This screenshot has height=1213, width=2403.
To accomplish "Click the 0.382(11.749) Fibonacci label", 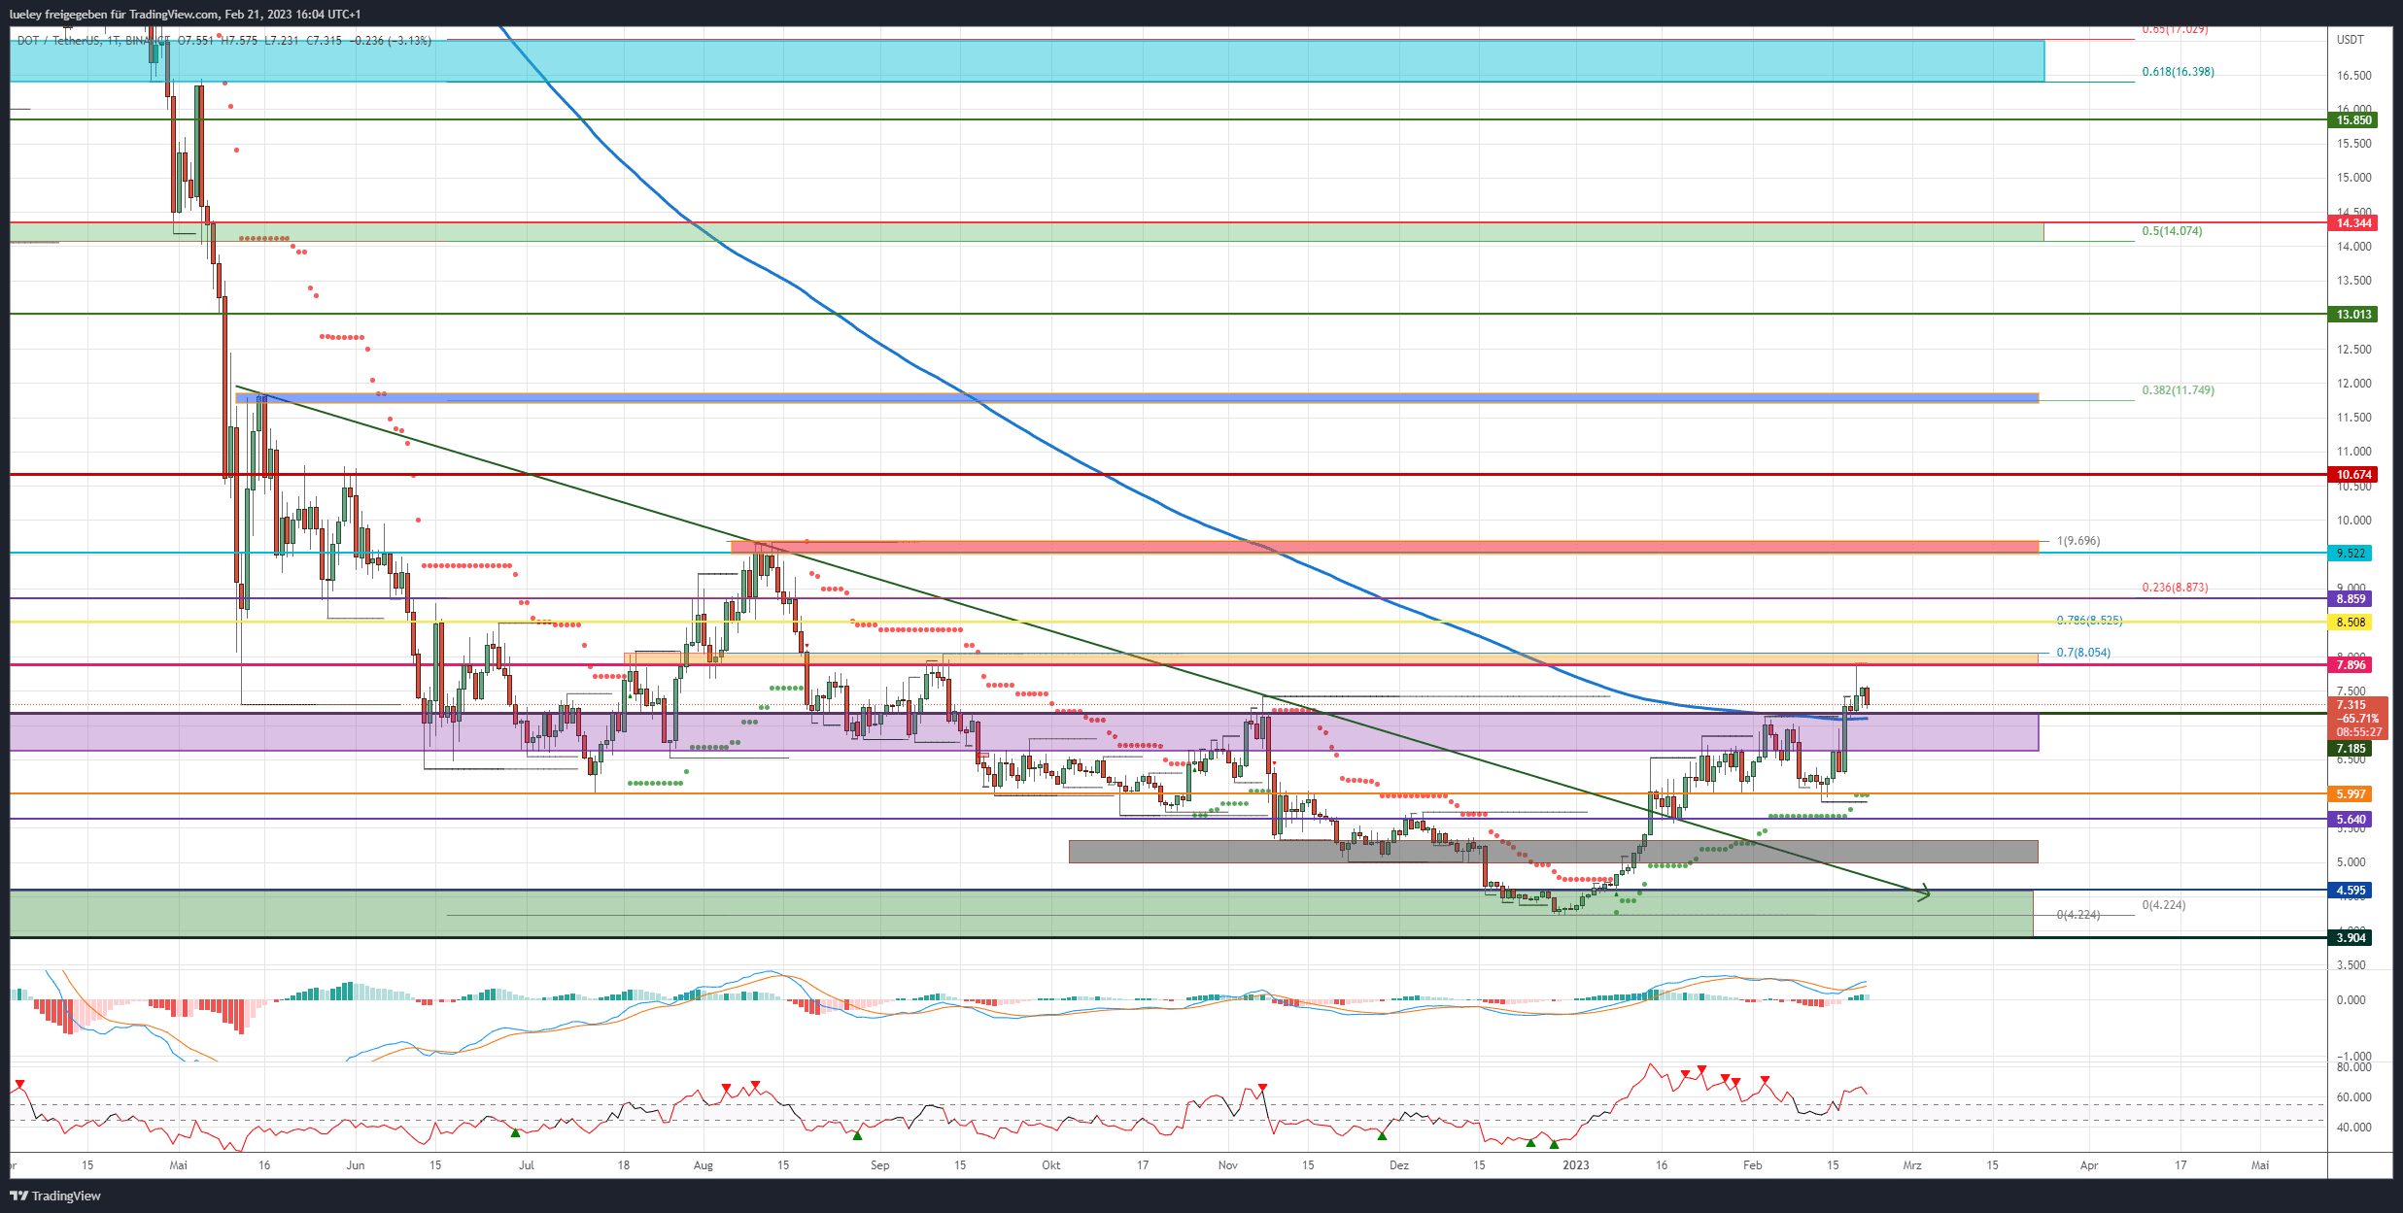I will (x=2179, y=390).
